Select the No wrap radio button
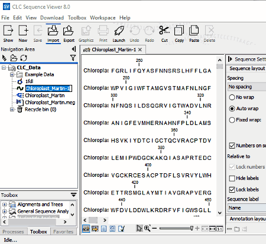Viewport: 266px width, 244px height. pos(232,97)
